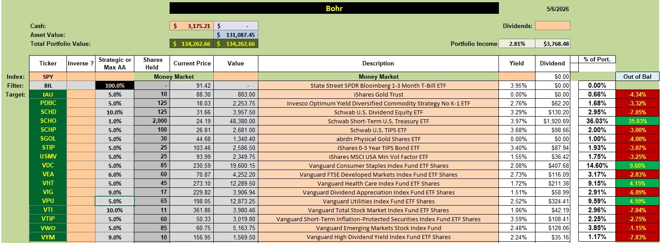Select the STIP ticker cell
The image size is (660, 243).
pyautogui.click(x=48, y=148)
